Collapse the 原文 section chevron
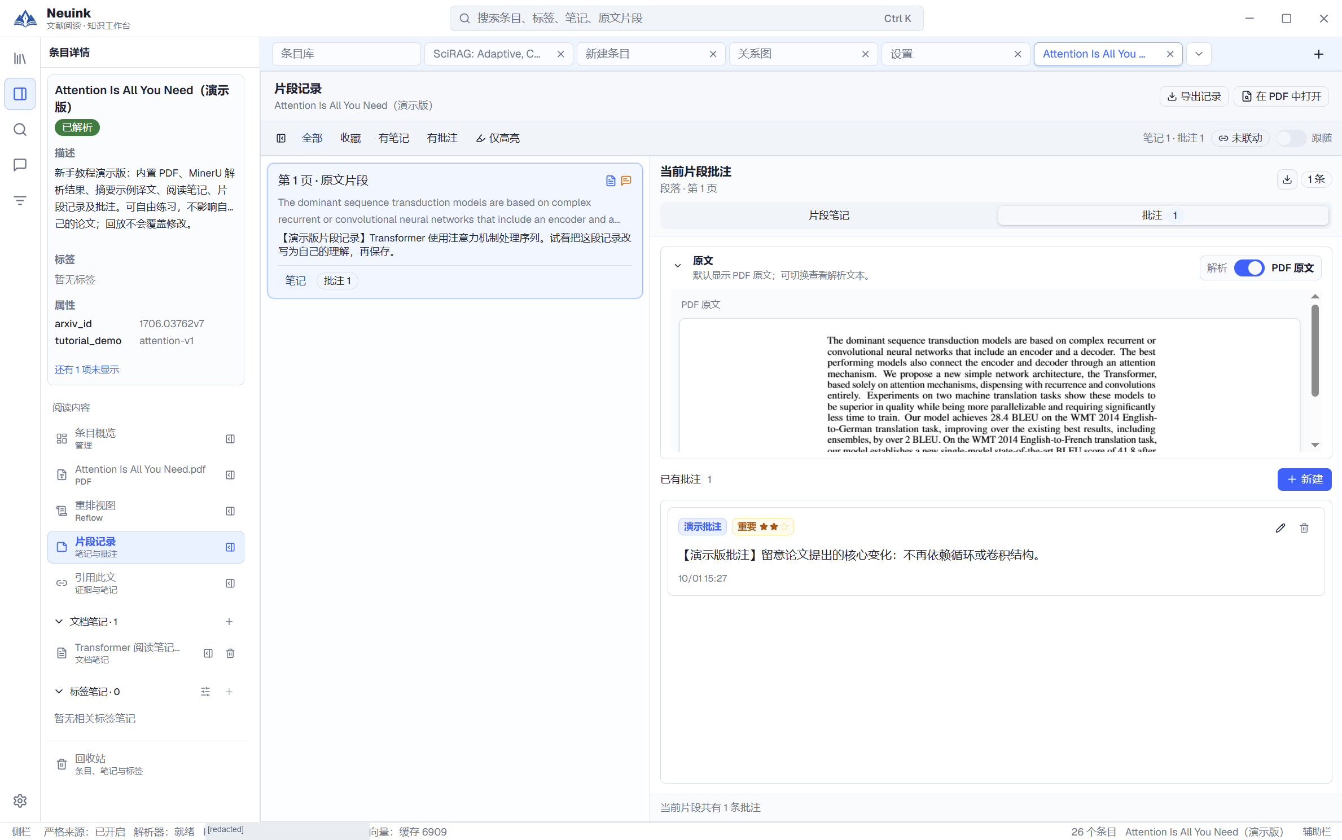This screenshot has height=840, width=1342. click(678, 266)
